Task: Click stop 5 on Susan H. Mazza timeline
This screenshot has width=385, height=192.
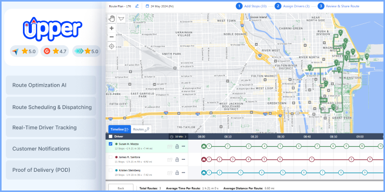Action: tap(280, 146)
